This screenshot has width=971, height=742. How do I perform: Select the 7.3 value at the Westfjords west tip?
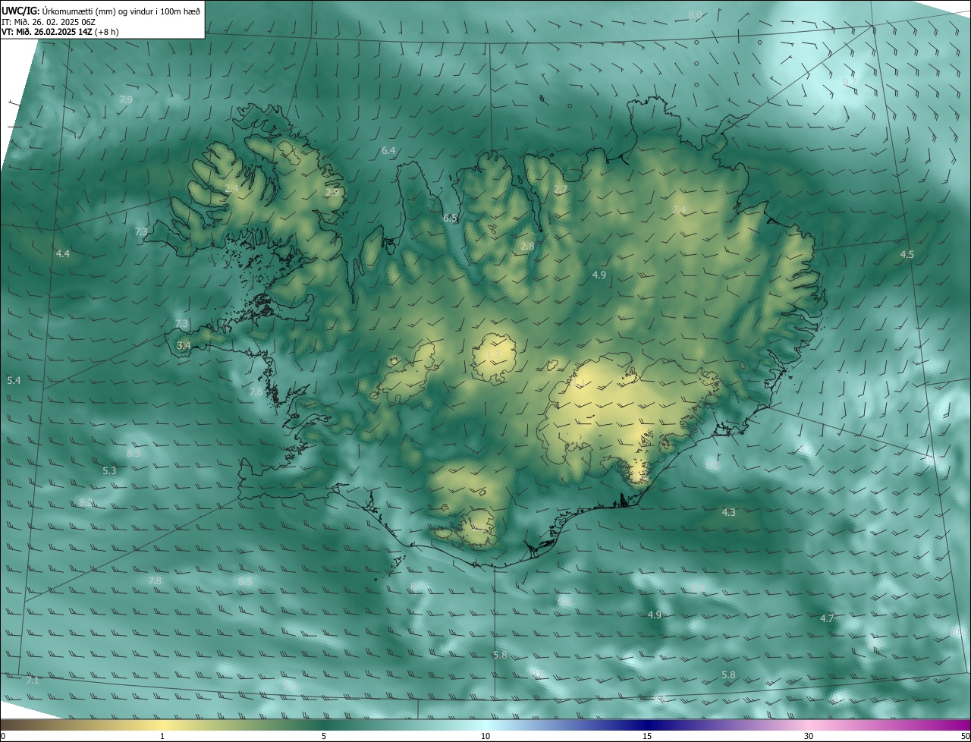pos(141,231)
